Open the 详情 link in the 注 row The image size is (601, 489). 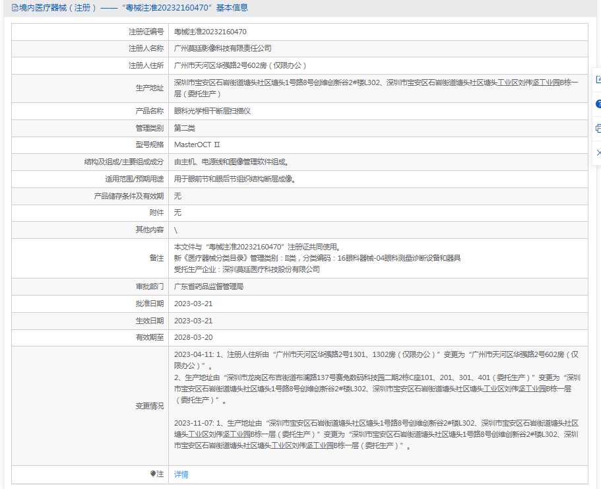181,474
